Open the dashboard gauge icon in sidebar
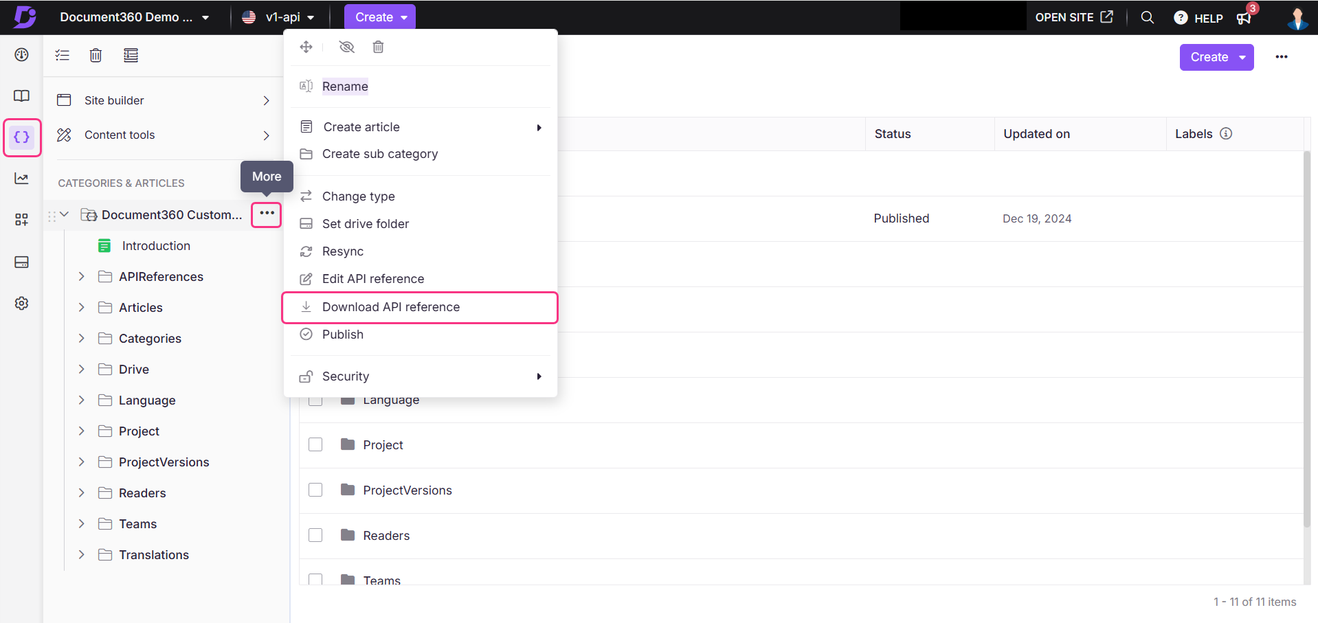The width and height of the screenshot is (1318, 623). [22, 55]
